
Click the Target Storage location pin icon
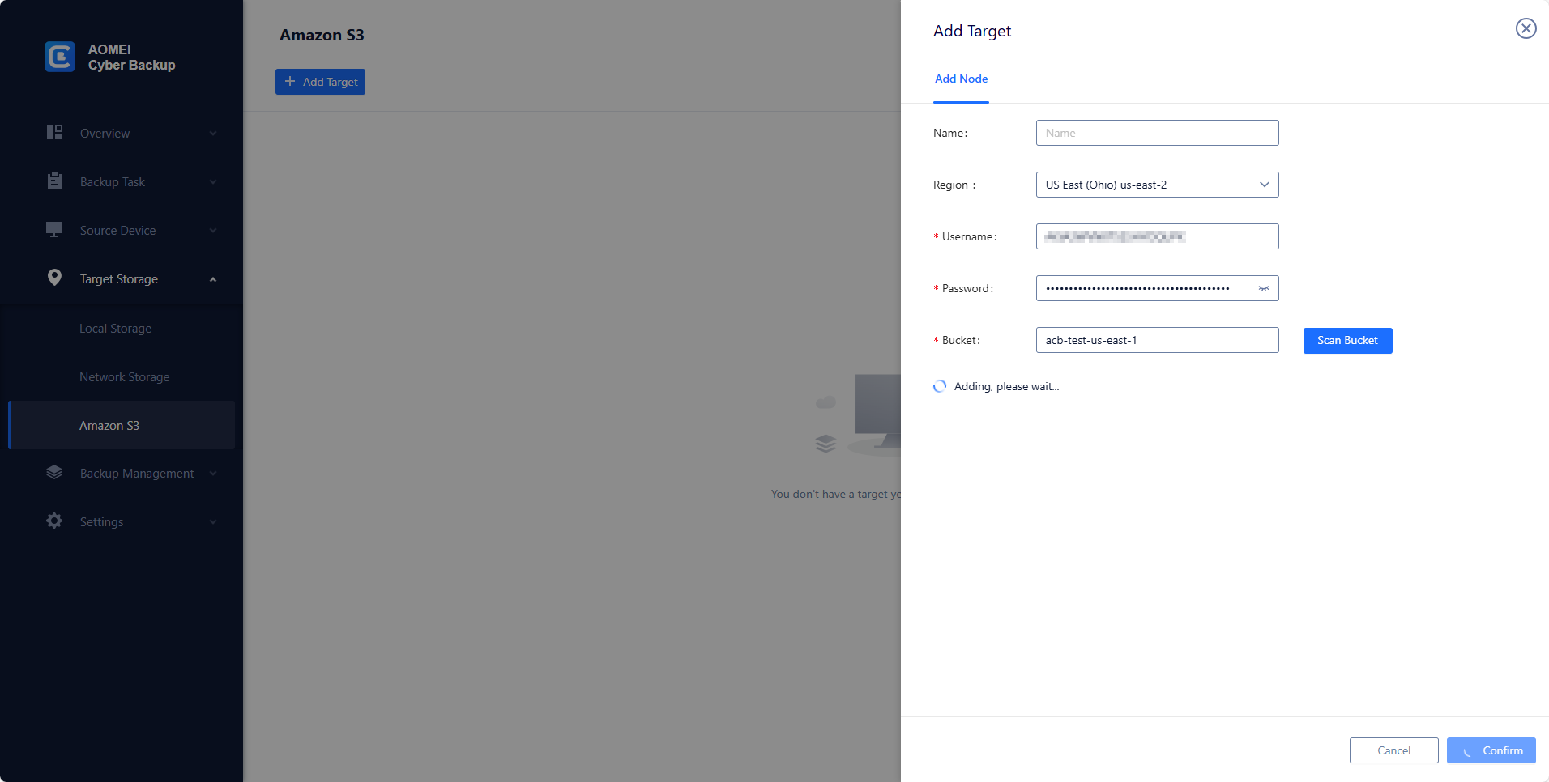click(54, 278)
